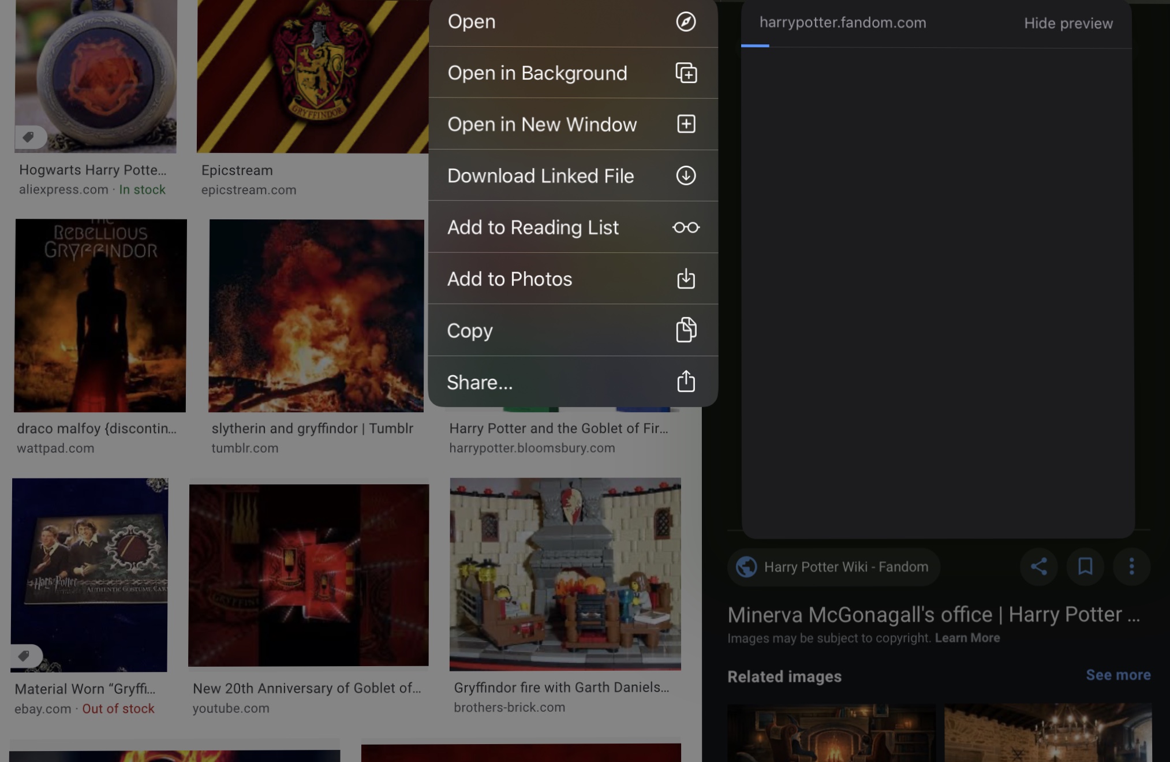This screenshot has width=1170, height=762.
Task: Click the compass icon beside Open
Action: pos(686,22)
